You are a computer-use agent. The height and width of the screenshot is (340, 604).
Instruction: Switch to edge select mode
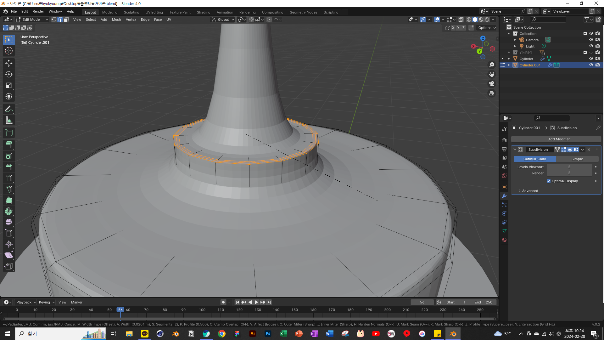[60, 20]
